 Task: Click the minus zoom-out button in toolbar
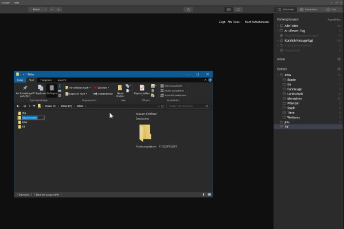(x=52, y=9)
